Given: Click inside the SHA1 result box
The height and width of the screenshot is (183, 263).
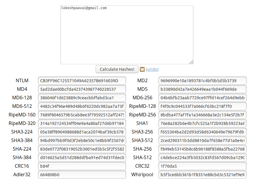Looking at the screenshot, I should click(202, 123).
